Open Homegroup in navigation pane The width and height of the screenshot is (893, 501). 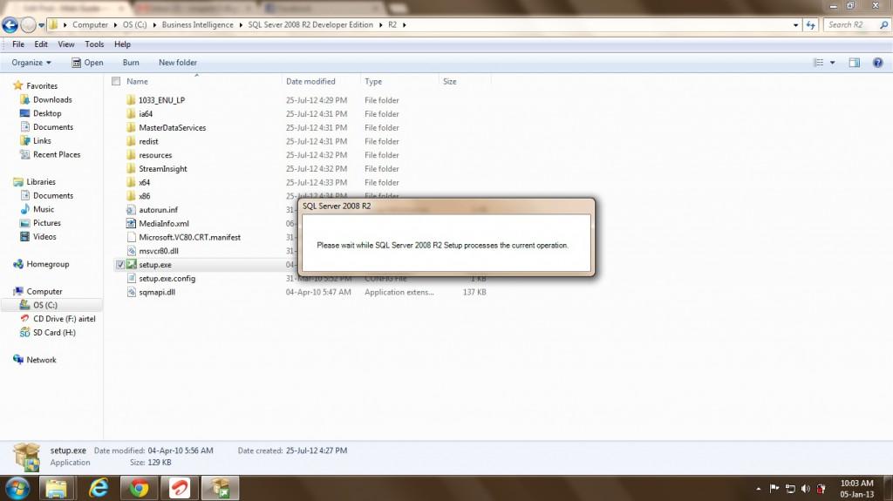pyautogui.click(x=48, y=264)
